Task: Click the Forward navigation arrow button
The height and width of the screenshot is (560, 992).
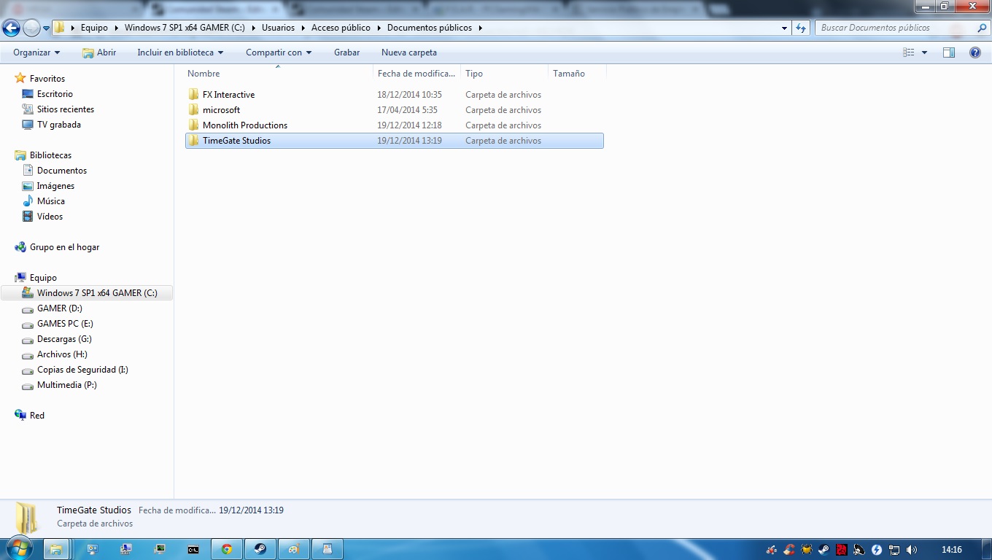Action: [31, 28]
